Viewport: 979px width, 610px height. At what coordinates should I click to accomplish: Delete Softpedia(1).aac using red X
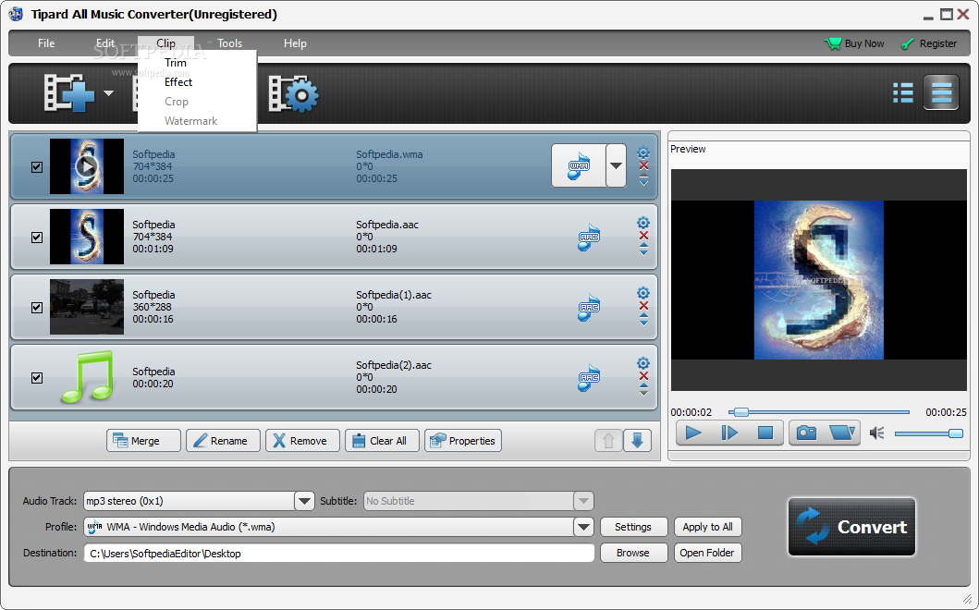tap(643, 306)
